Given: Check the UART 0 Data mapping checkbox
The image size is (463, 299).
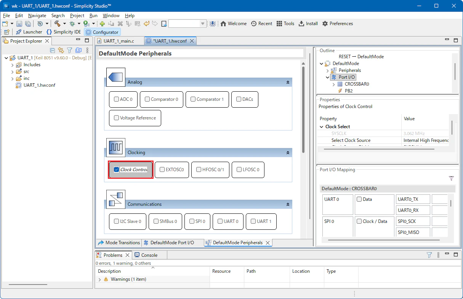Looking at the screenshot, I should click(x=359, y=199).
